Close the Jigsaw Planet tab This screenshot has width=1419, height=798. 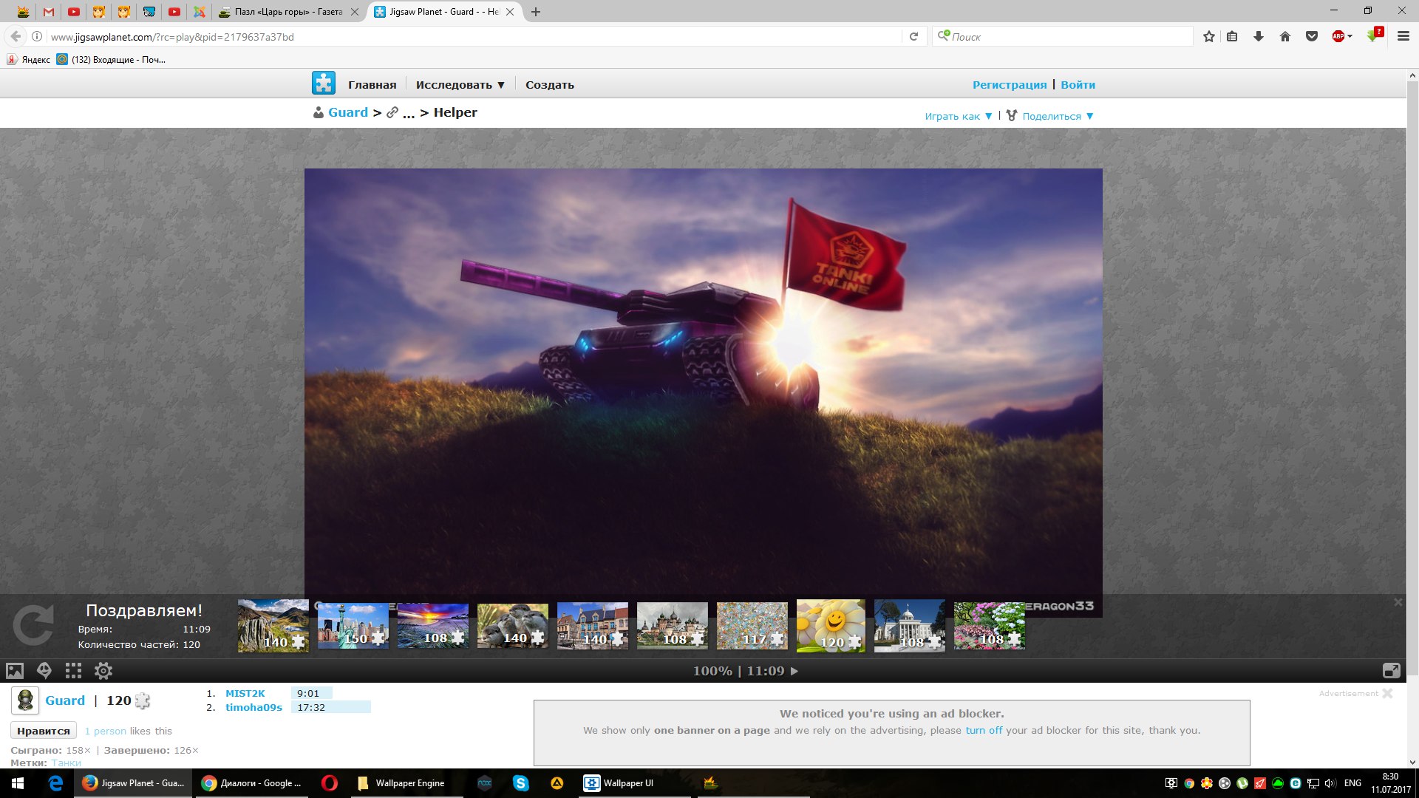[x=510, y=12]
